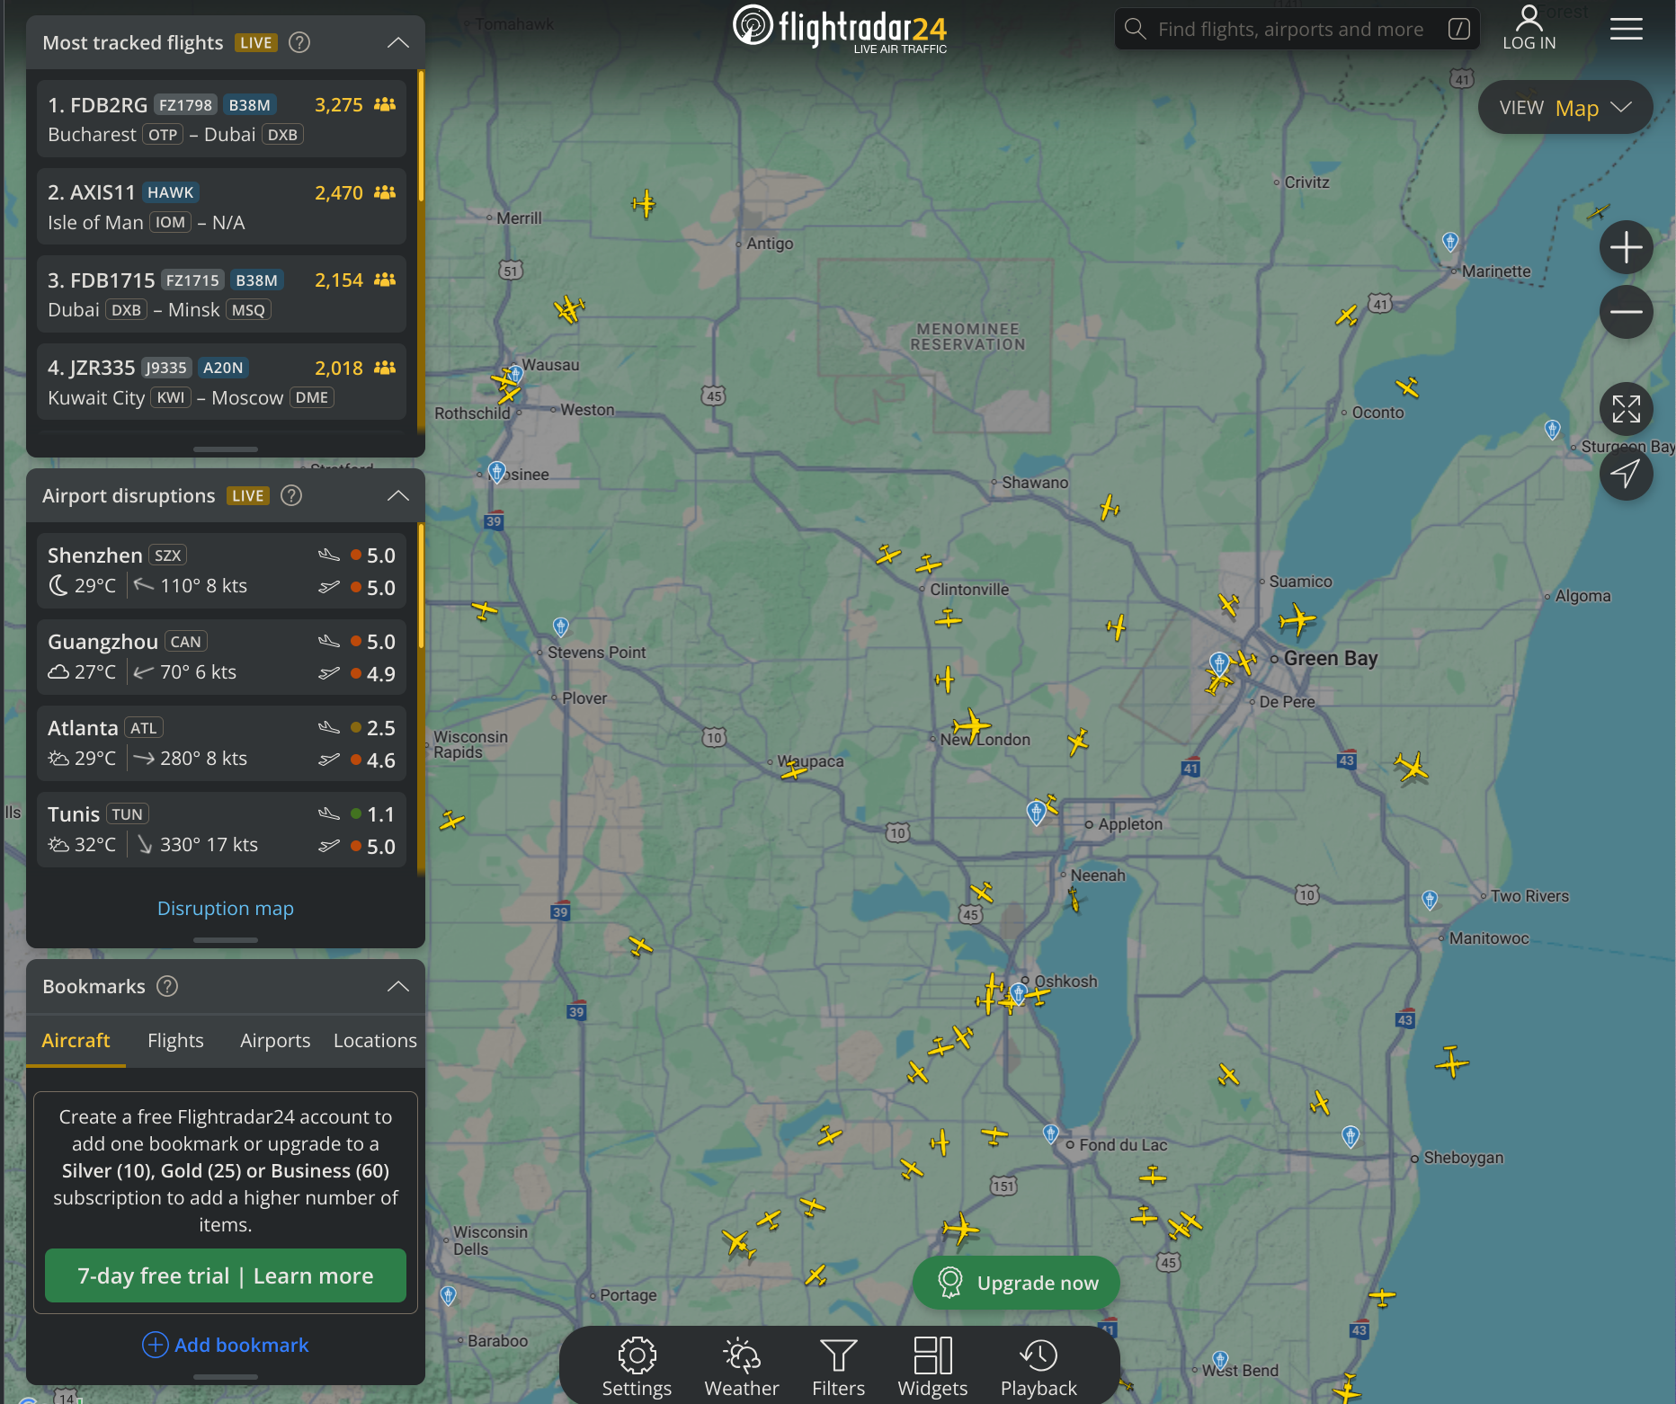Click the flightradar24 logo
This screenshot has height=1404, width=1676.
[x=840, y=29]
